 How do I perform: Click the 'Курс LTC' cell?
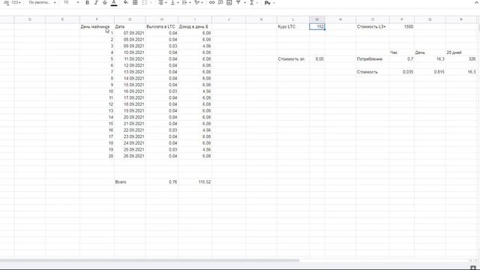point(293,27)
